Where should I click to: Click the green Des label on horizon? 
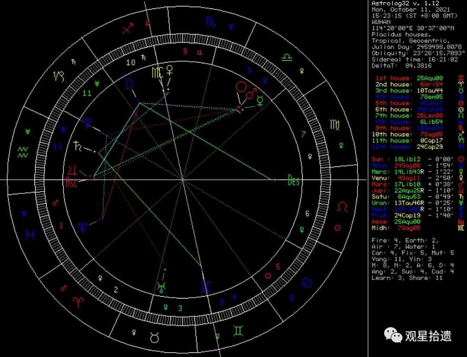(294, 180)
